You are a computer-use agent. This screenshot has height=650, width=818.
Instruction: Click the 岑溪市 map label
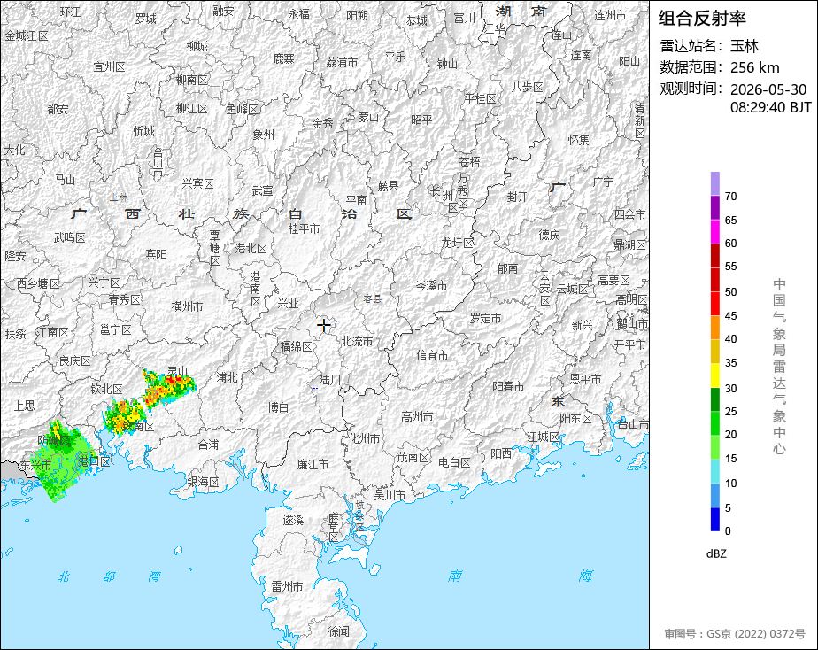(x=431, y=285)
